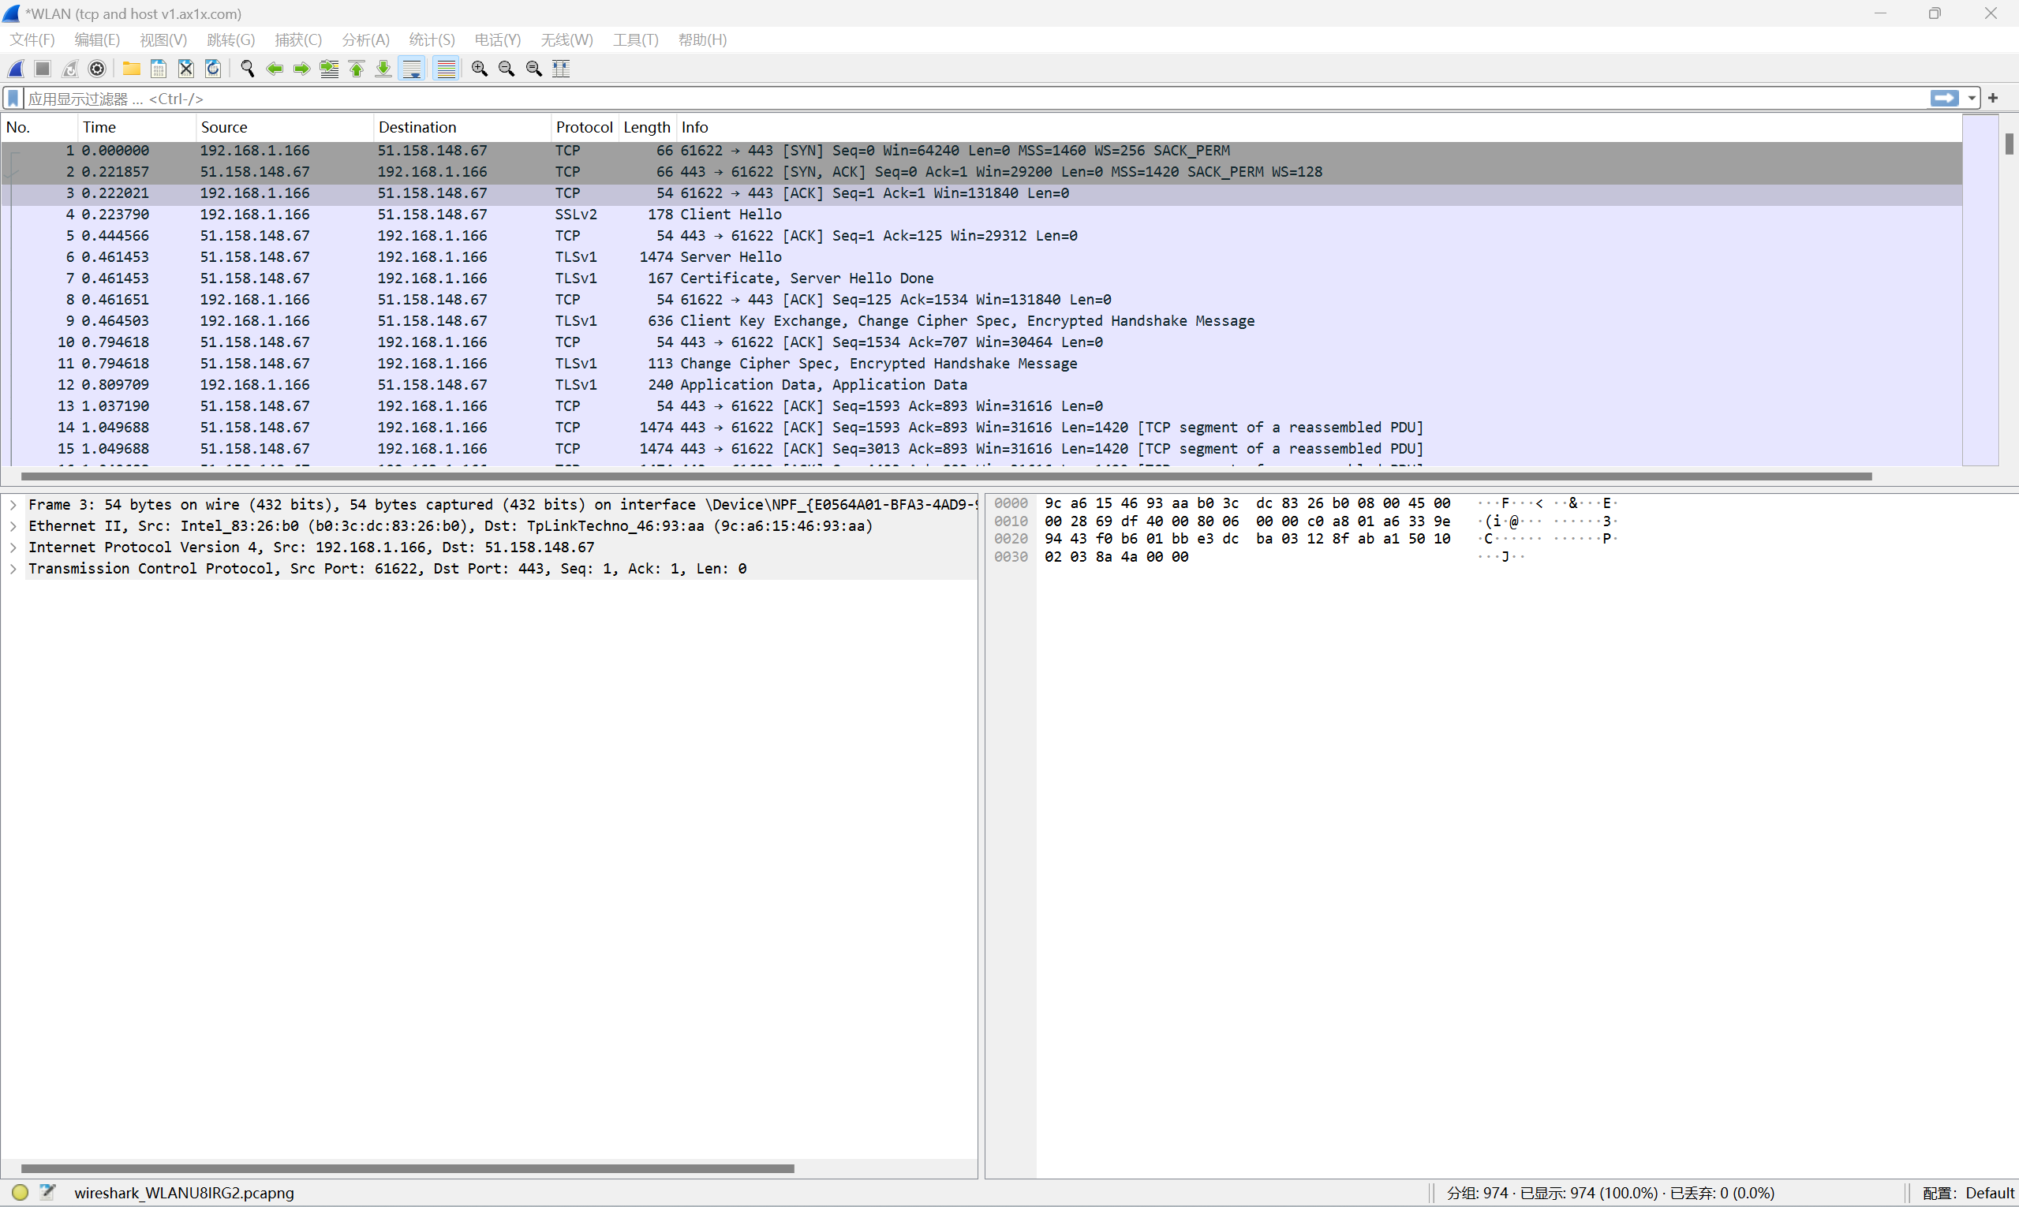Image resolution: width=2019 pixels, height=1207 pixels.
Task: Open expert information via yellow status circle
Action: pyautogui.click(x=21, y=1193)
